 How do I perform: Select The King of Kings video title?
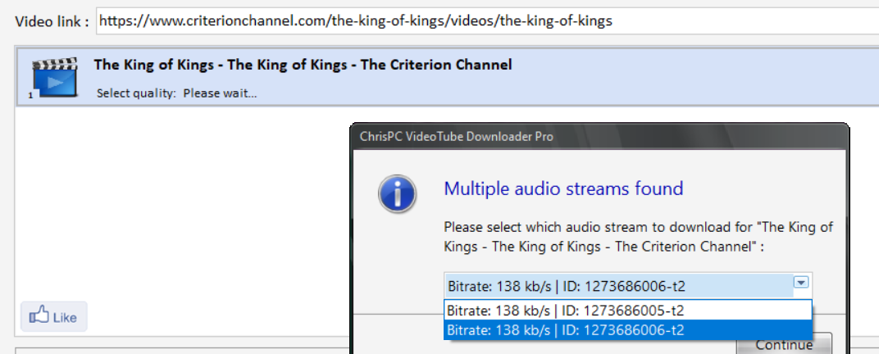[x=303, y=65]
